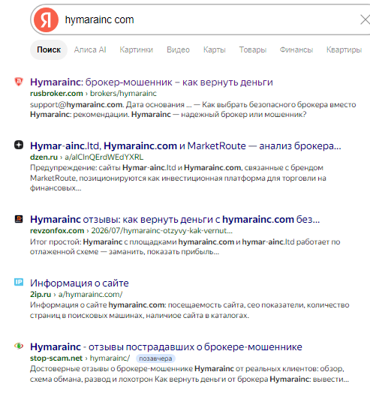Viewport: 370px width, 396px height.
Task: Switch to the Алиса AI tab
Action: coord(90,49)
